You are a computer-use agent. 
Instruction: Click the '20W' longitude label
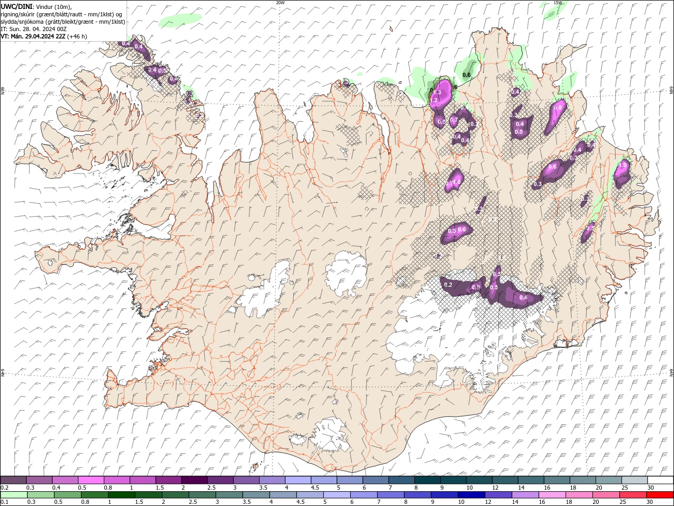pos(280,2)
